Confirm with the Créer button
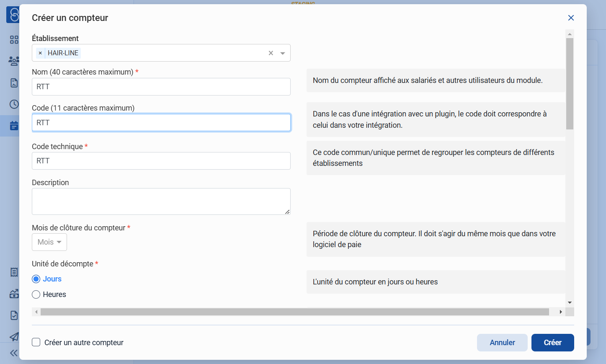The width and height of the screenshot is (606, 364). [553, 343]
